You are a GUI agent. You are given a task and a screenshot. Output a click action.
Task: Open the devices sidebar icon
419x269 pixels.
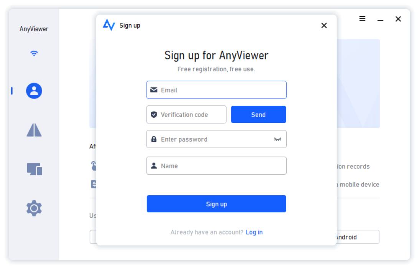point(35,169)
